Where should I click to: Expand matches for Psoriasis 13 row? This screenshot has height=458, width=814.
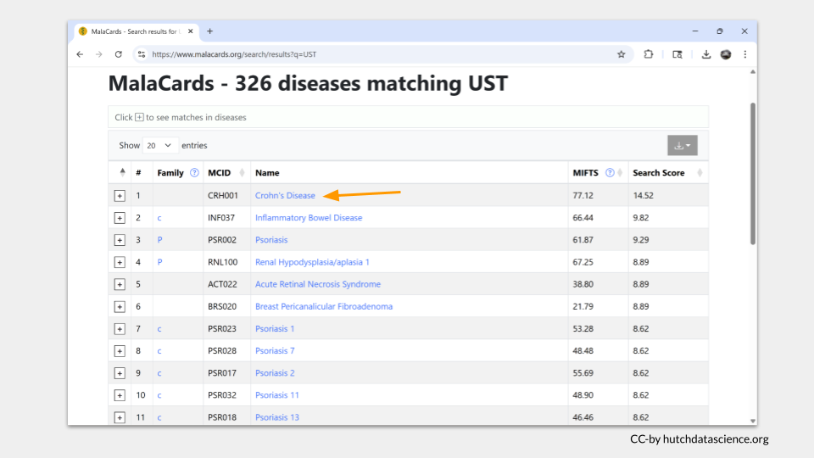(120, 417)
